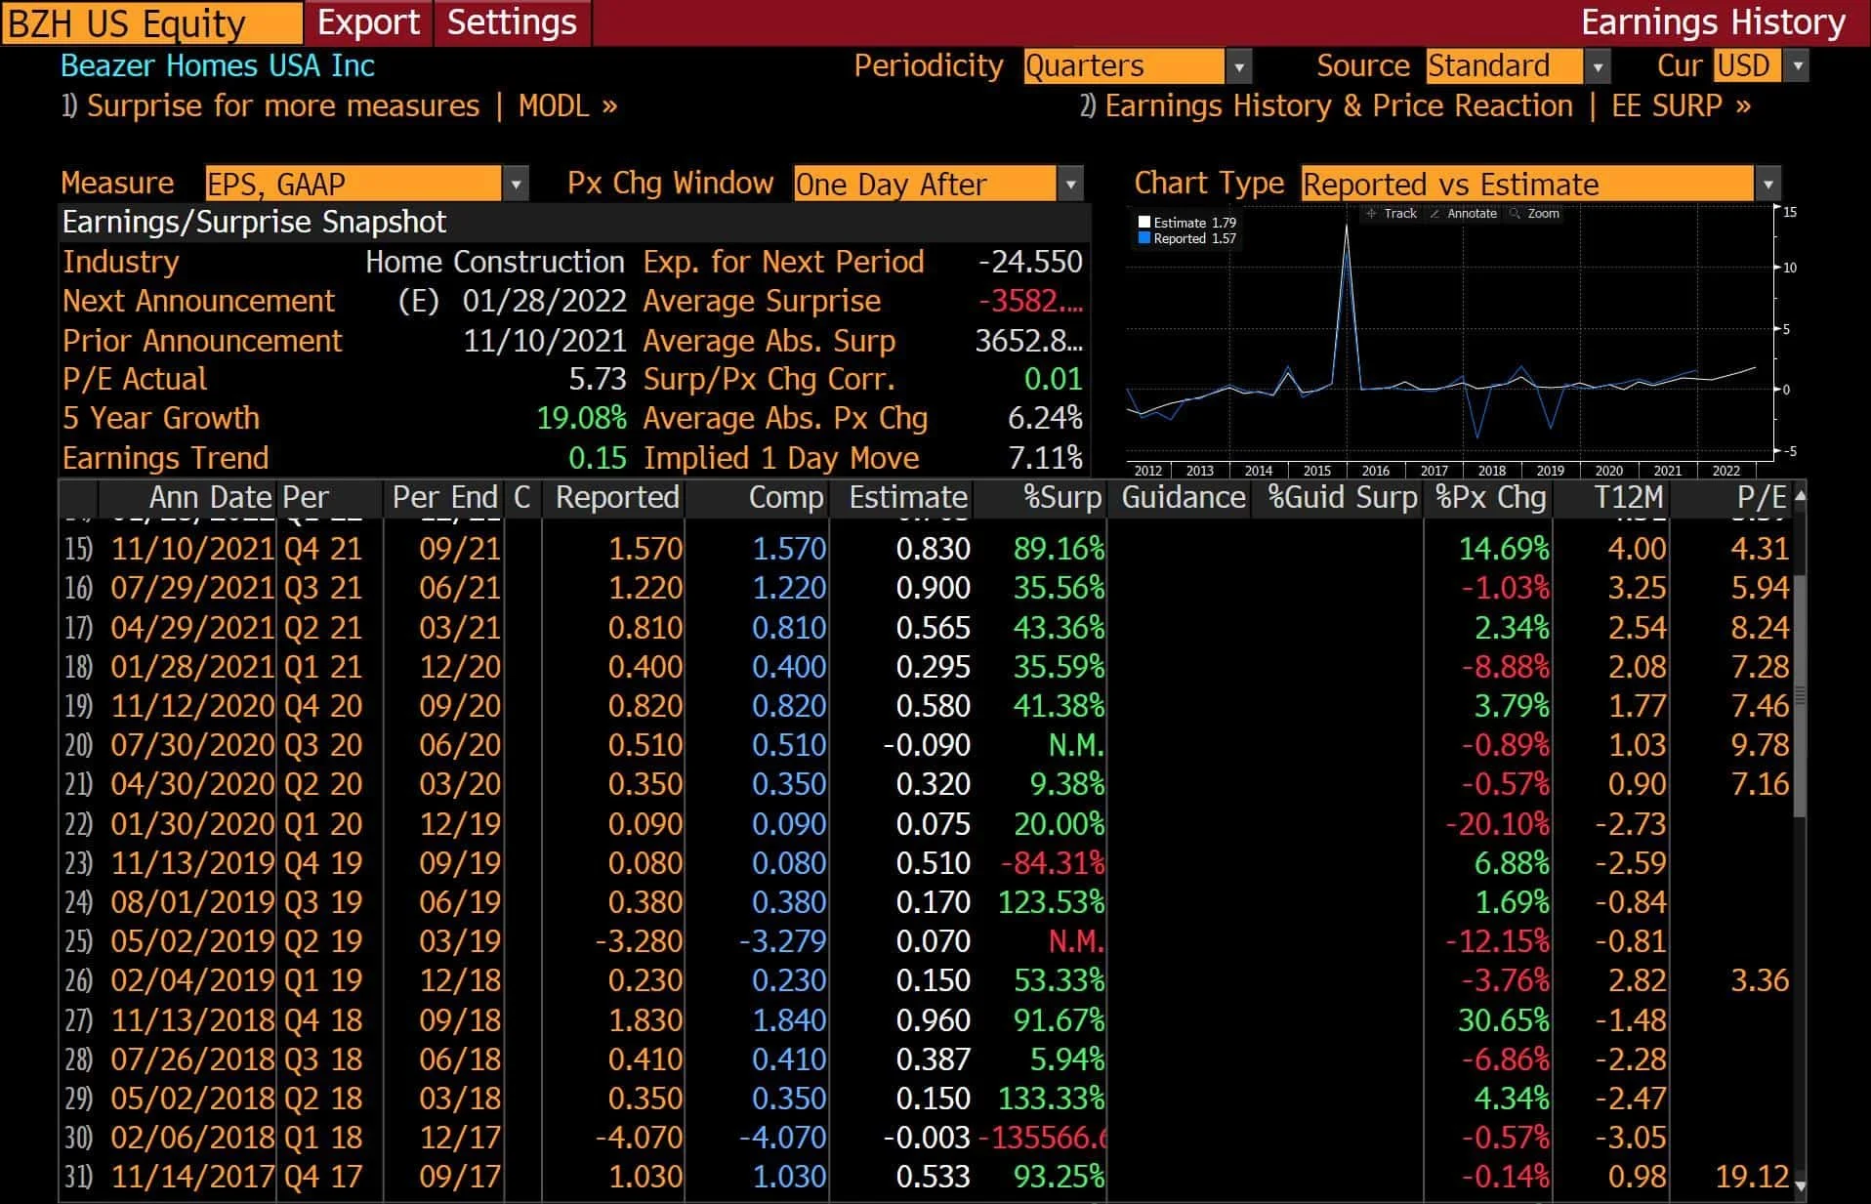Select row 31 dated 11/14/2017
The width and height of the screenshot is (1871, 1204).
[x=926, y=1177]
